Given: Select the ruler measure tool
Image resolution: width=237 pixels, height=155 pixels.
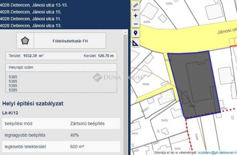Looking at the screenshot, I should tap(136, 6).
